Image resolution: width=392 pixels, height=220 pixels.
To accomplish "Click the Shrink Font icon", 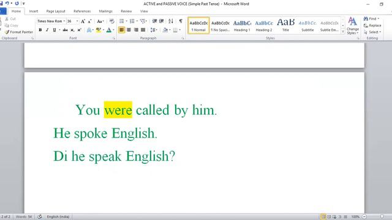I will coord(90,21).
